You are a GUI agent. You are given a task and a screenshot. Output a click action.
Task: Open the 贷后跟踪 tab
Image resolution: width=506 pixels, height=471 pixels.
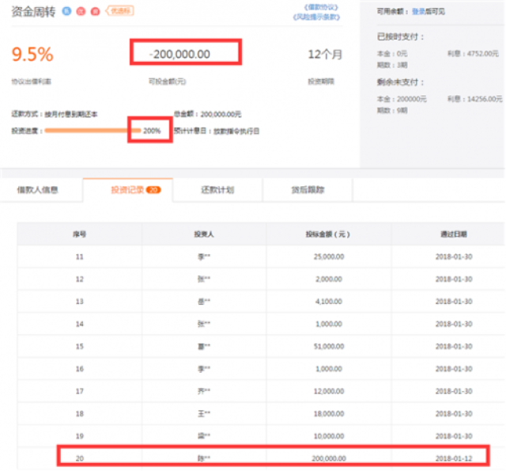308,190
